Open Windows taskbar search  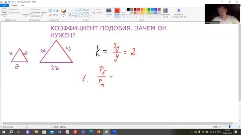(11, 132)
